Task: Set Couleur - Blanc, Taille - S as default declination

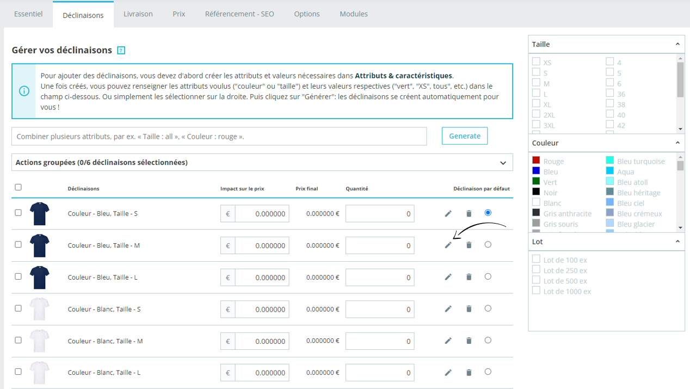Action: (488, 308)
